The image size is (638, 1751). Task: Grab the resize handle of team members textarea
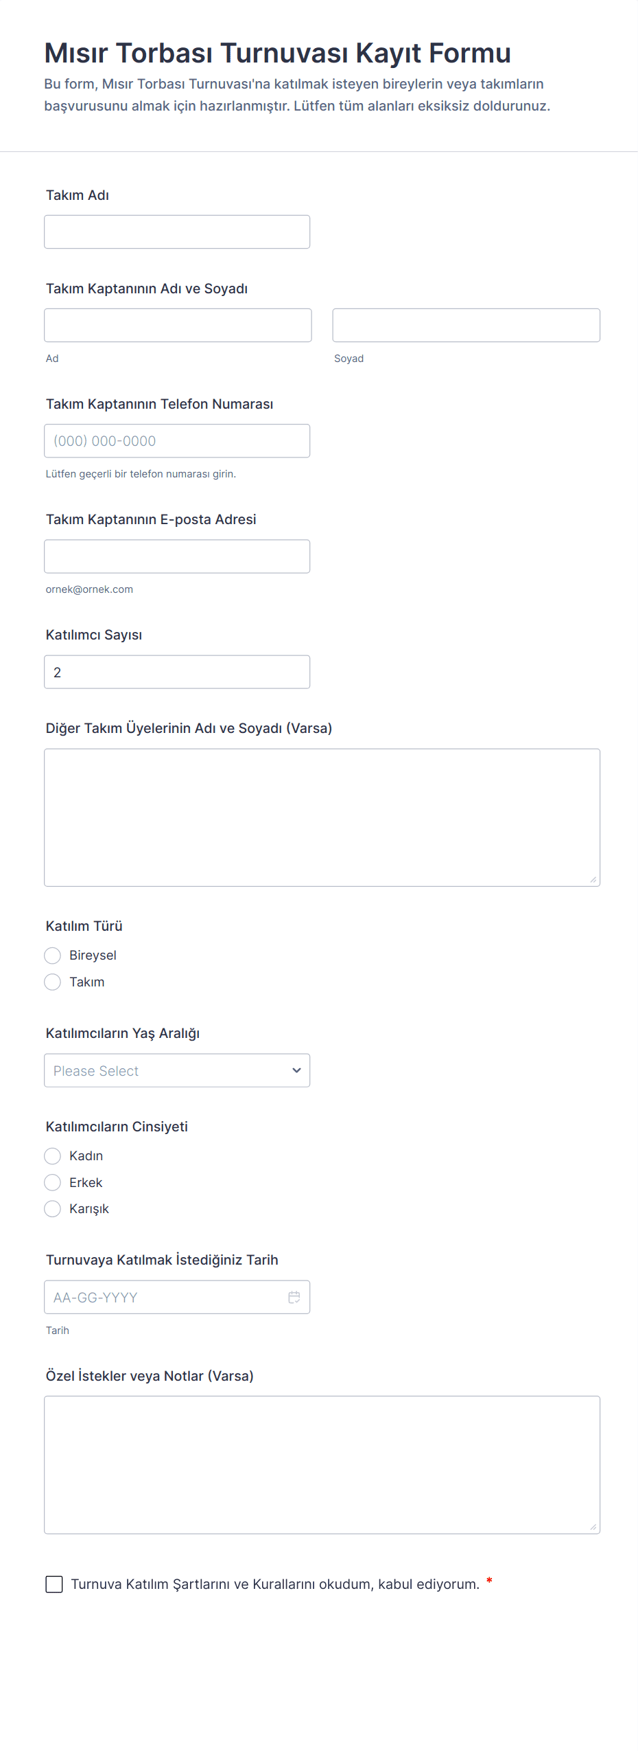click(x=593, y=879)
